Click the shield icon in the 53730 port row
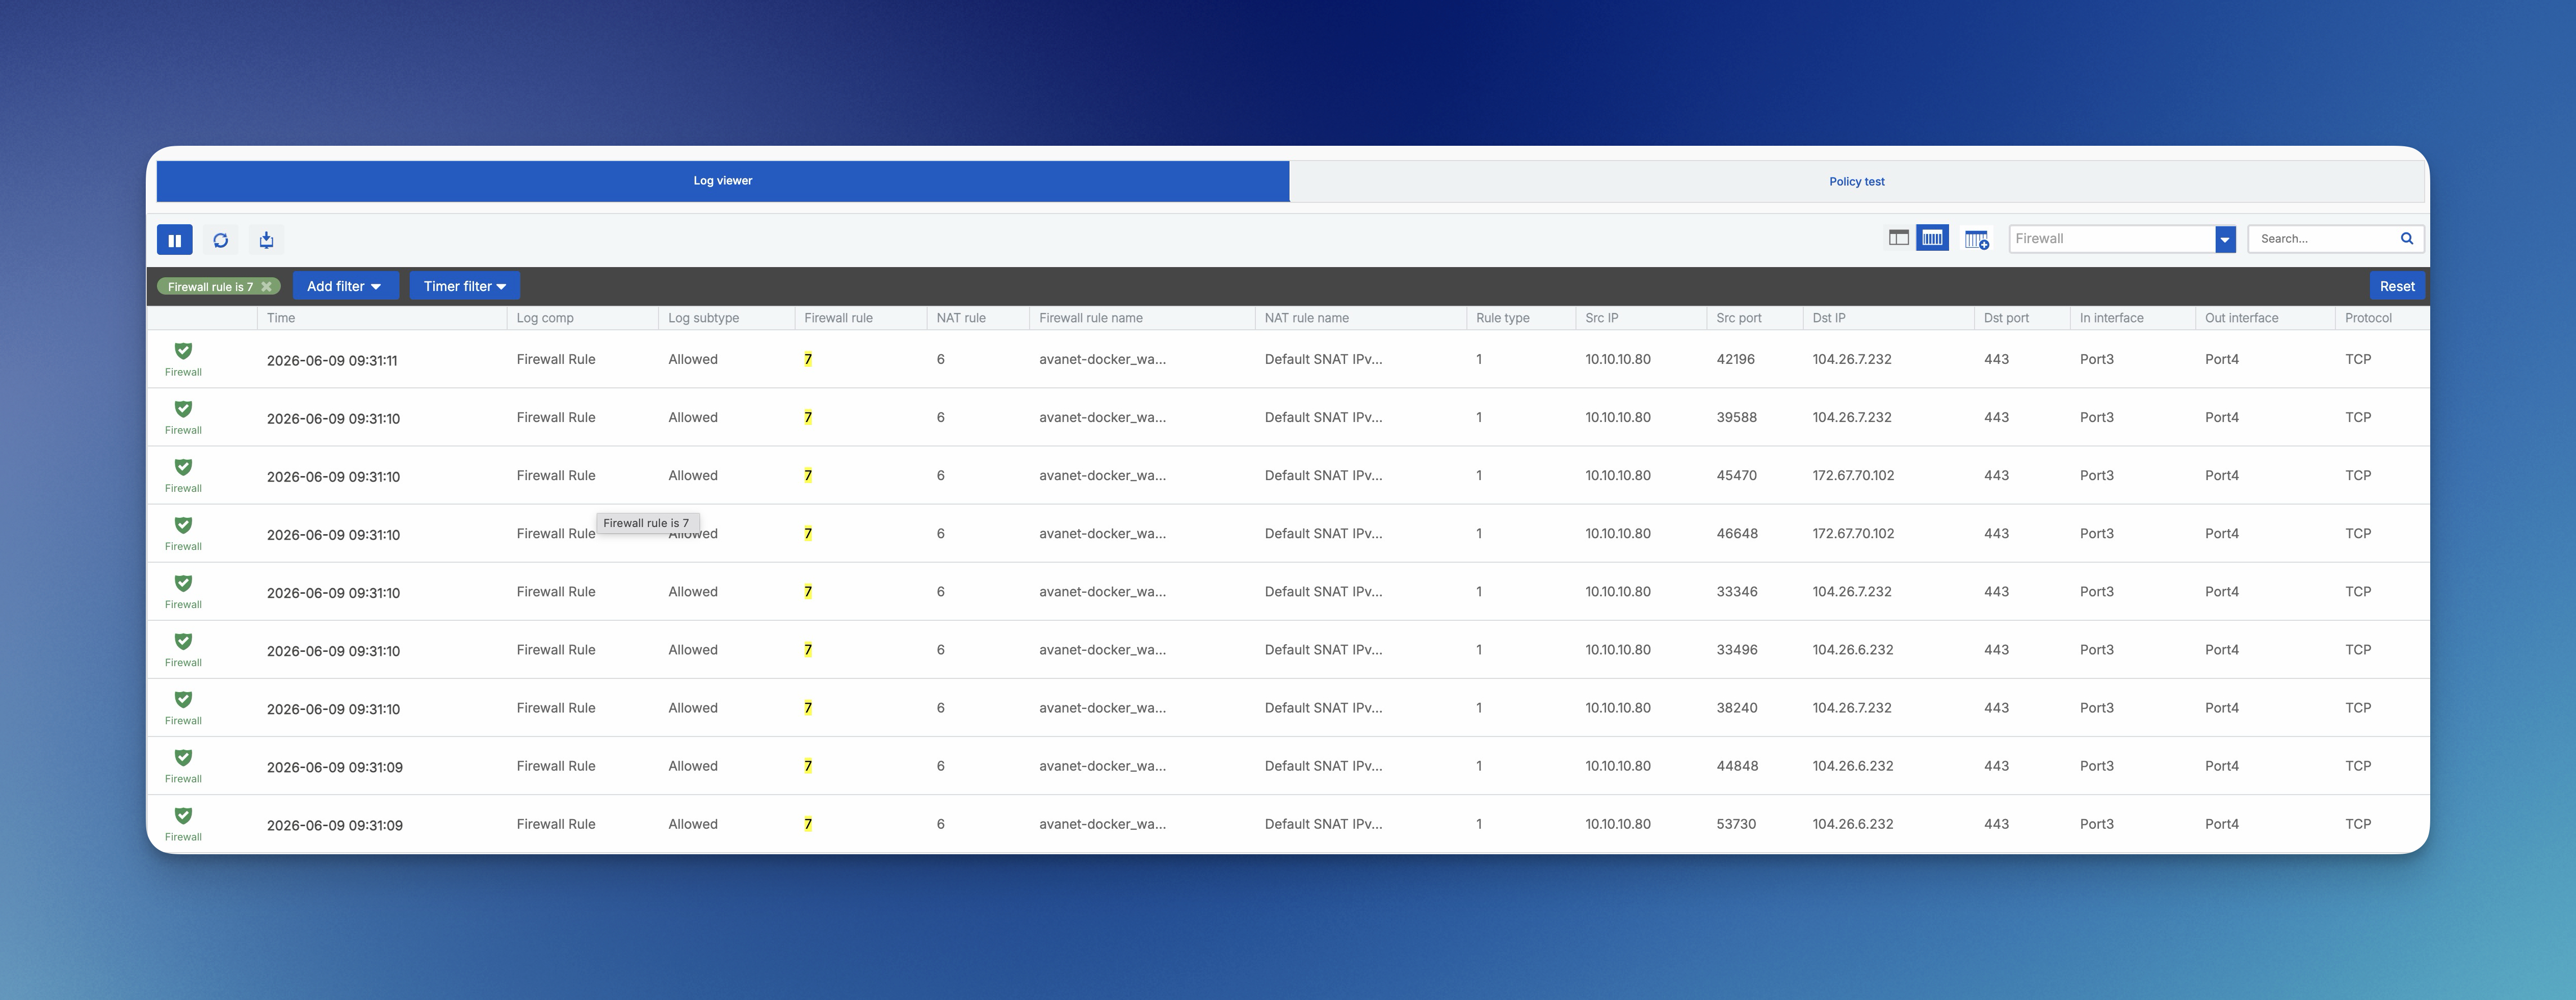2576x1000 pixels. coord(183,815)
